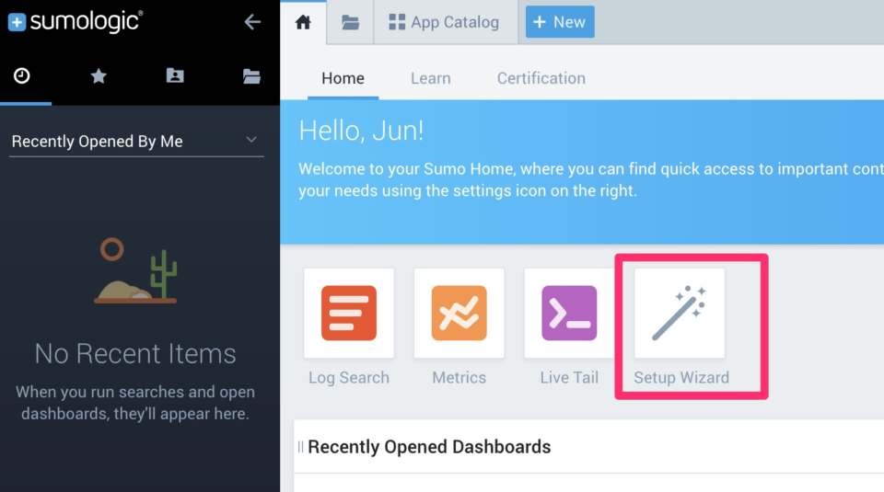Open the Library folder tab in sidebar
This screenshot has height=492, width=884.
[251, 76]
